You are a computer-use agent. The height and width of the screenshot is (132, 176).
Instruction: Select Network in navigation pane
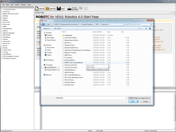49,75
